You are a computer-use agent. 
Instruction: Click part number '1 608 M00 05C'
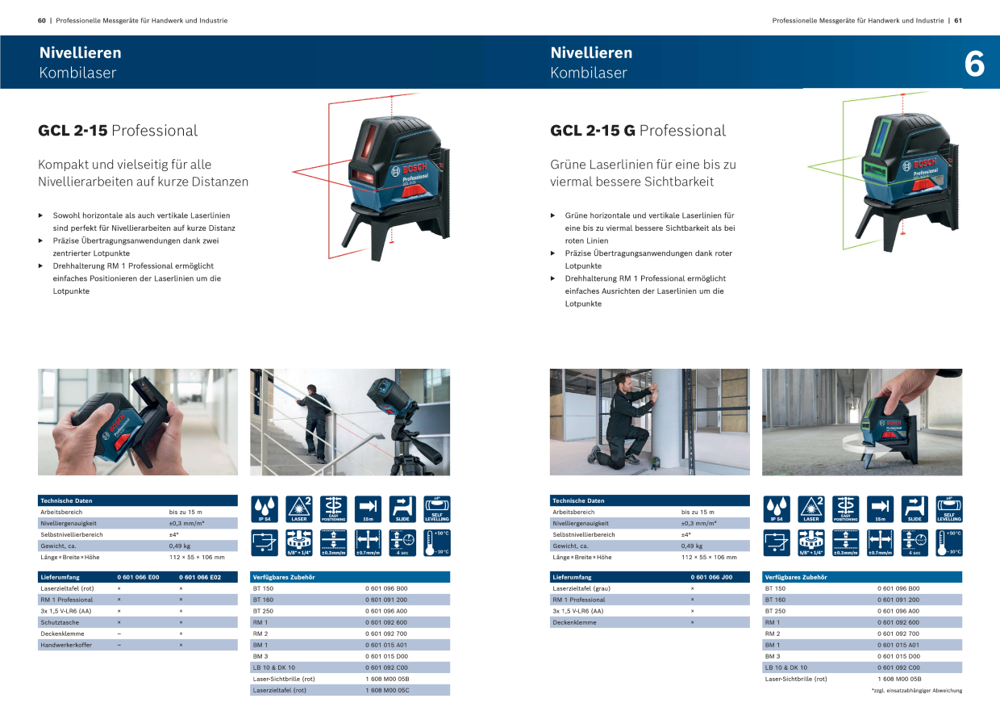pos(387,690)
